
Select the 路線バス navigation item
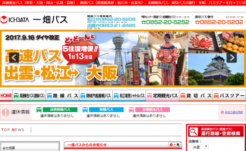[x=62, y=95]
